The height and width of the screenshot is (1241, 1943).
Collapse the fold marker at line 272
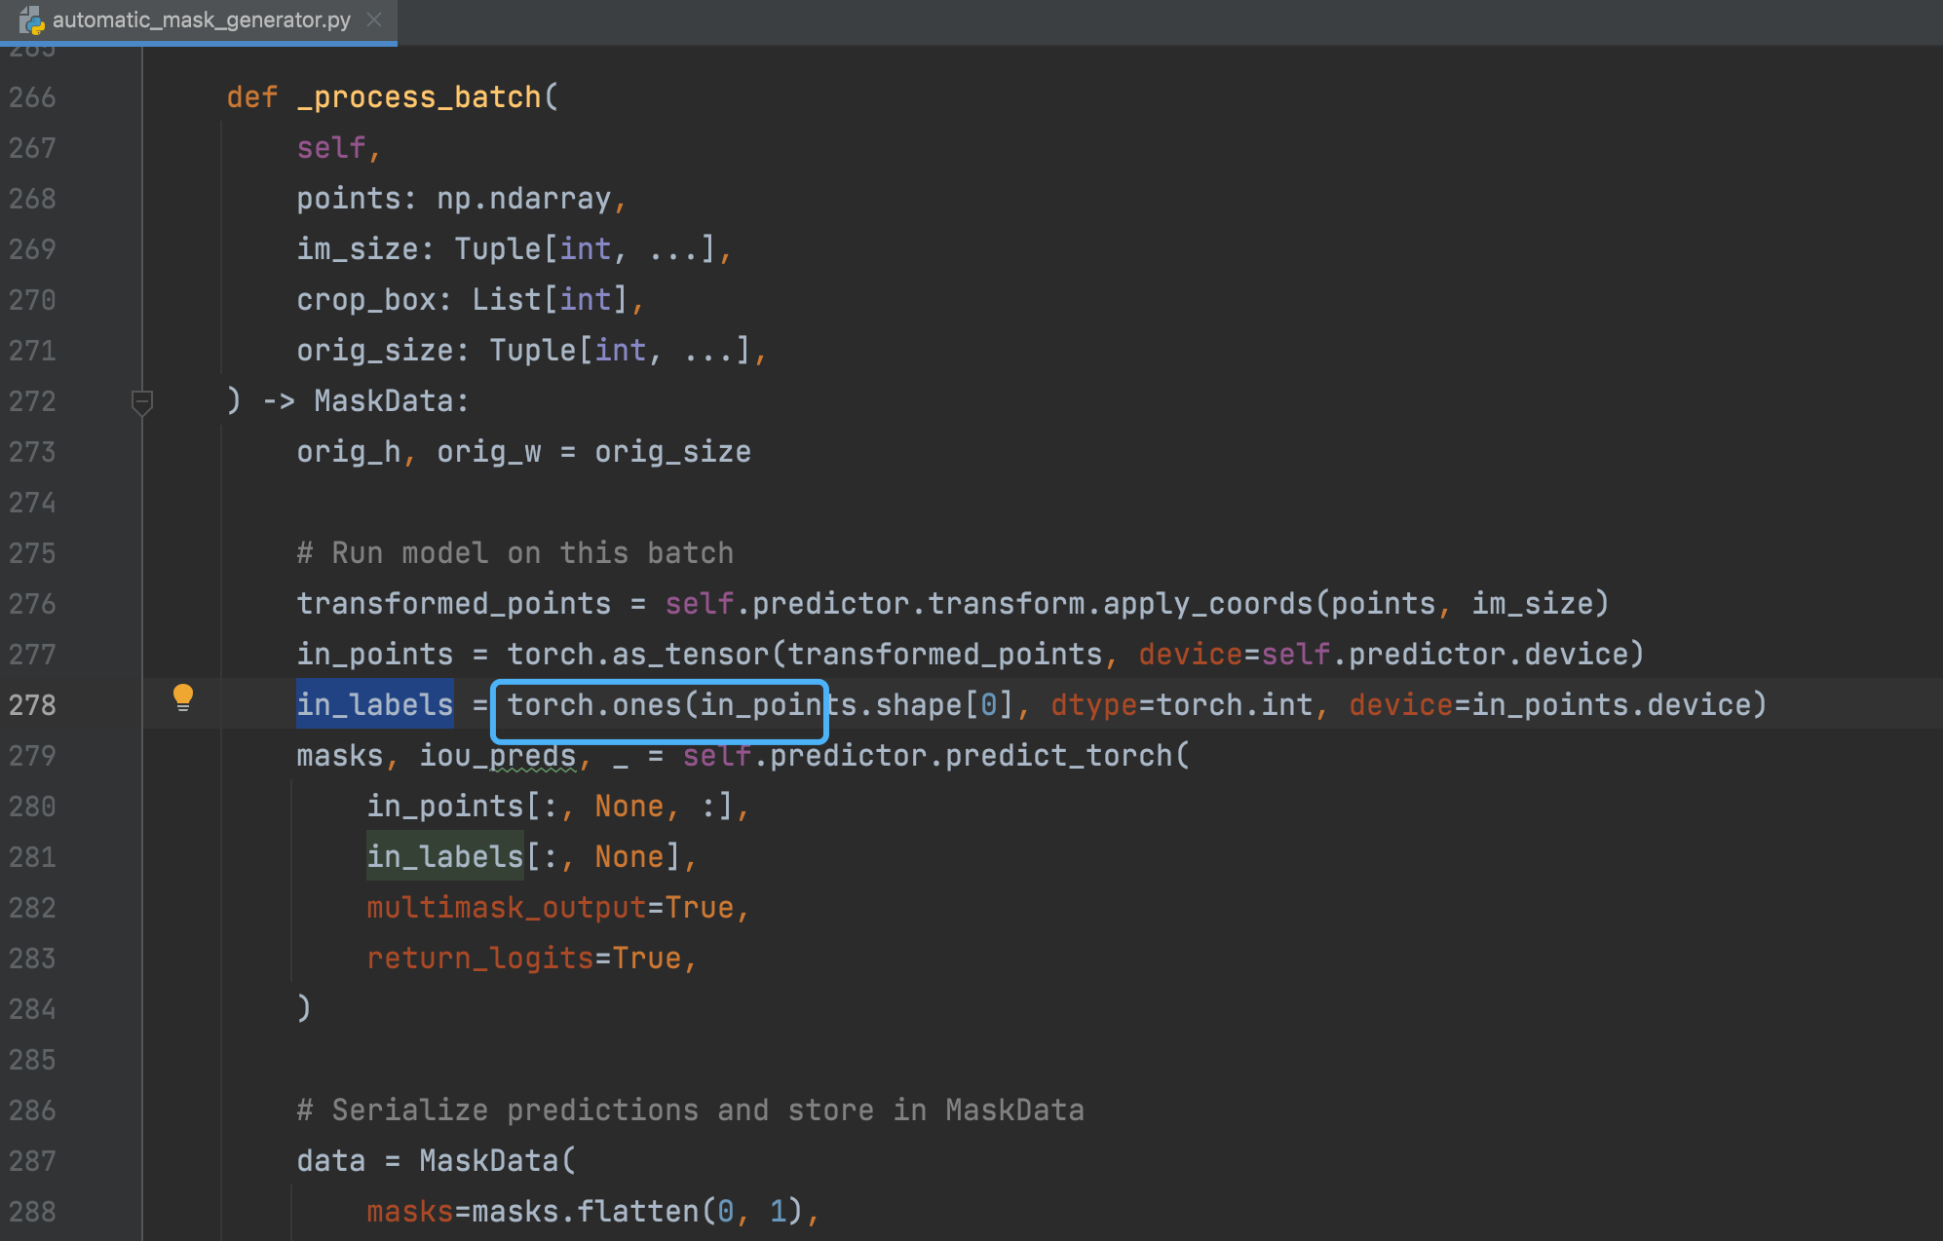point(142,401)
